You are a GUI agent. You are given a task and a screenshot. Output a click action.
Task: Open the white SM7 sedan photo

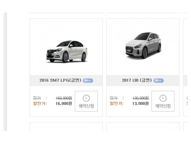[x=67, y=51]
